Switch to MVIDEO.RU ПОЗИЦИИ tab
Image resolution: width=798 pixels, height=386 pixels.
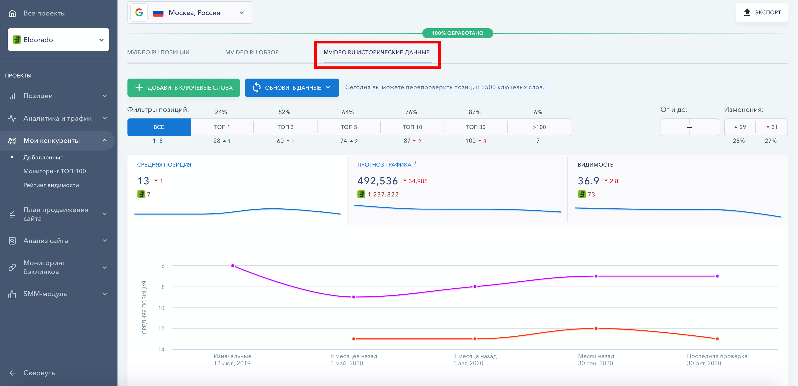(158, 52)
